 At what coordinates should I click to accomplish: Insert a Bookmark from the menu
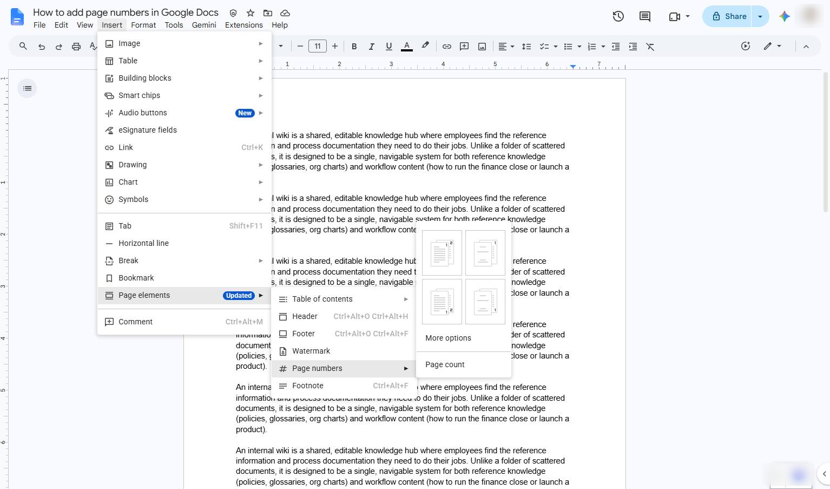[184, 278]
